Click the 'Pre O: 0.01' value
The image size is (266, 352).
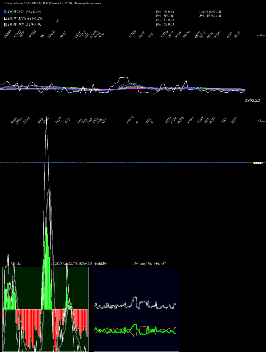click(x=165, y=12)
